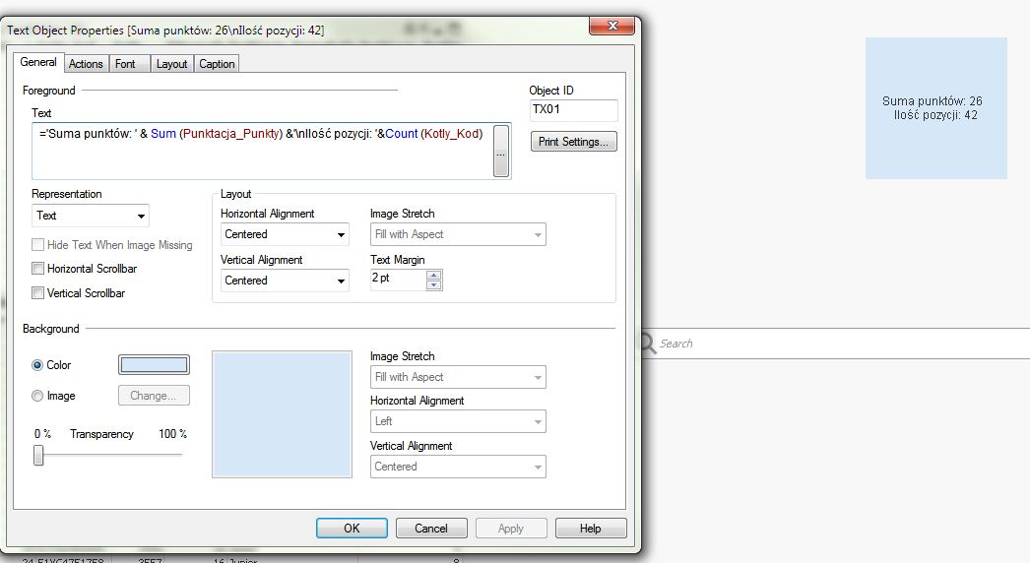
Task: Open the foreground Horizontal Alignment dropdown
Action: pyautogui.click(x=285, y=234)
